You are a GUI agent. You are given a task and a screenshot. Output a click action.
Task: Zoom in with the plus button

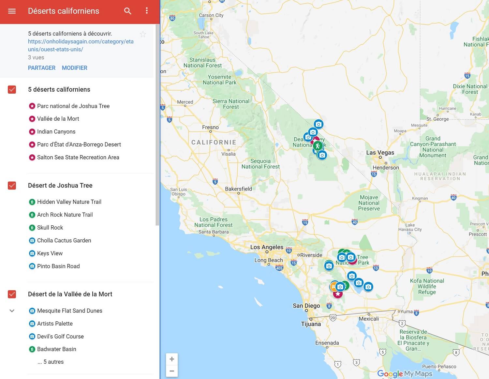point(172,359)
